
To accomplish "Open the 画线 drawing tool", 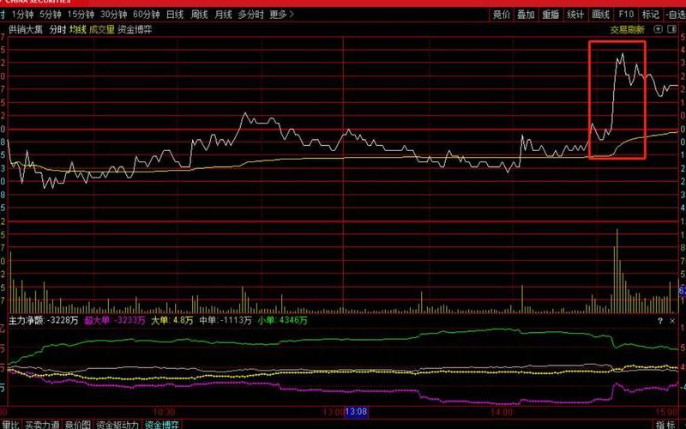I will [600, 15].
